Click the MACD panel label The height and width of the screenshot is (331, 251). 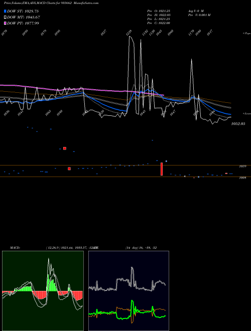coord(15,248)
